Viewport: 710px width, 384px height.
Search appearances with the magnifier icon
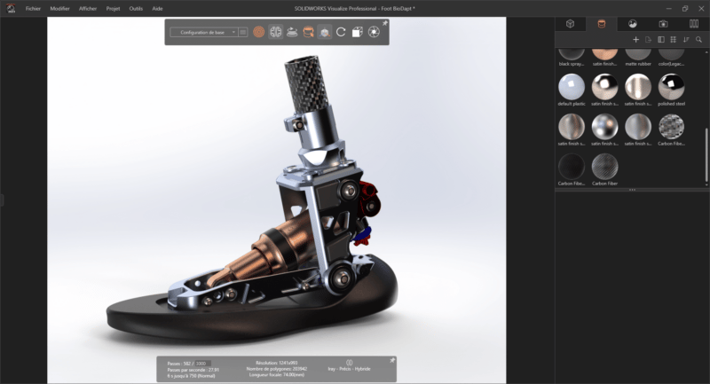698,40
